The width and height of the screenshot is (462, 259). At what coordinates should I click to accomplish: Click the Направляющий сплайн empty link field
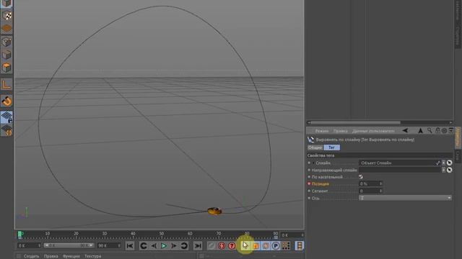[400, 170]
